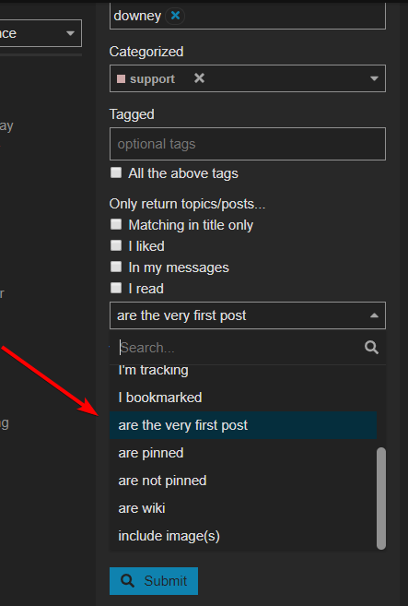Click the magnifier icon in dropdown search
This screenshot has height=606, width=408.
pos(371,347)
